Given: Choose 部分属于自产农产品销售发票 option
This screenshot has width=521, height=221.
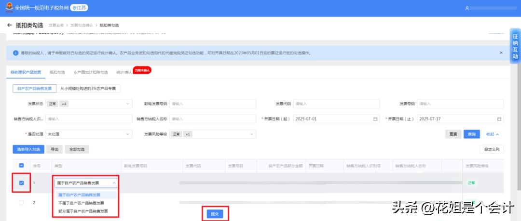Looking at the screenshot, I should click(83, 211).
